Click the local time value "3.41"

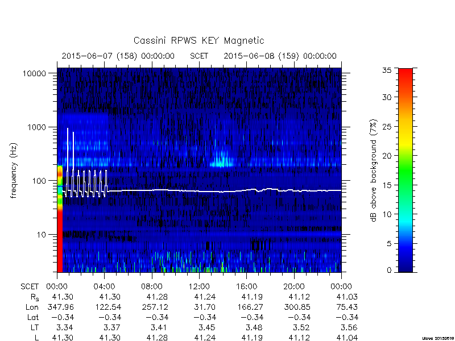pyautogui.click(x=159, y=328)
